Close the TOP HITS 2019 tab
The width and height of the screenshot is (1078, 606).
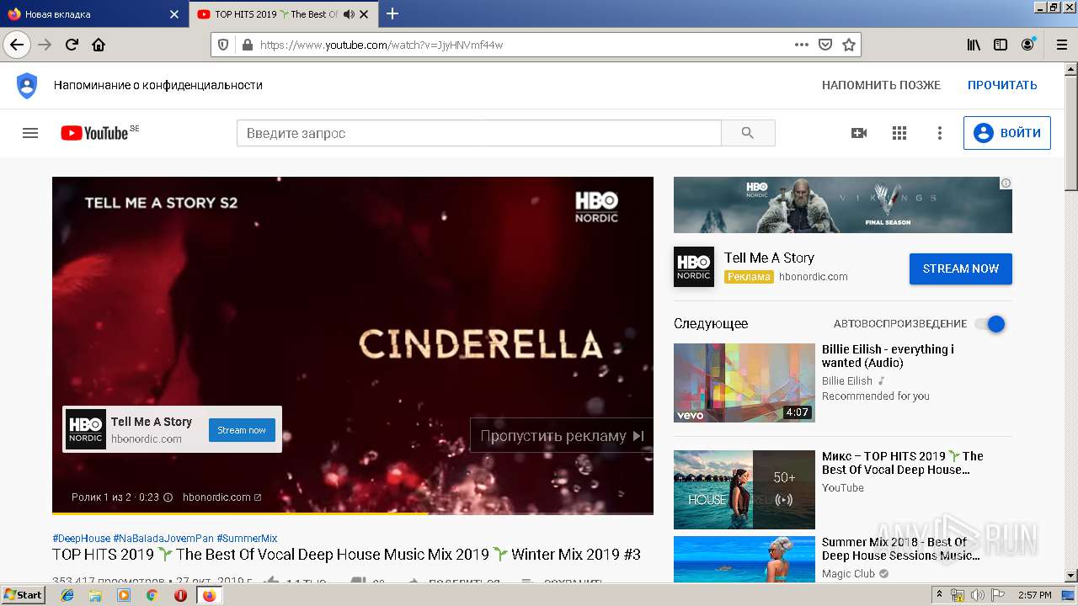(364, 14)
